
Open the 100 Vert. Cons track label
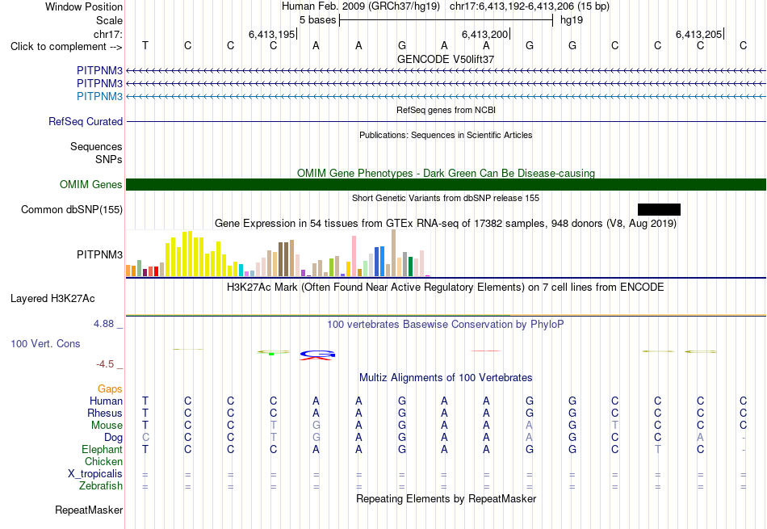45,343
